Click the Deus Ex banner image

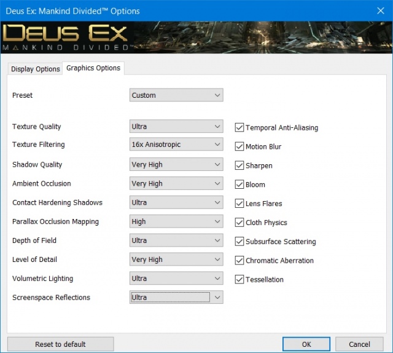click(x=196, y=38)
